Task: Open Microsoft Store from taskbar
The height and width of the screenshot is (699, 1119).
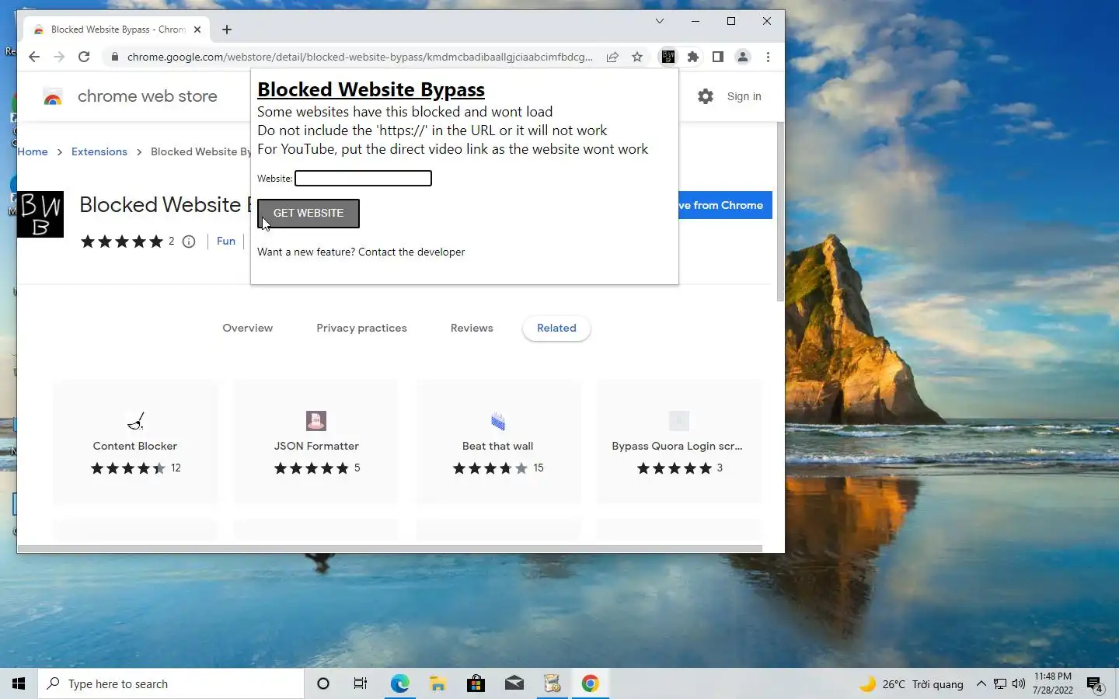Action: [476, 683]
